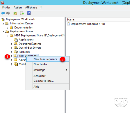The height and width of the screenshot is (113, 130).
Task: Collapse the Information Center node
Action: (x=3, y=24)
